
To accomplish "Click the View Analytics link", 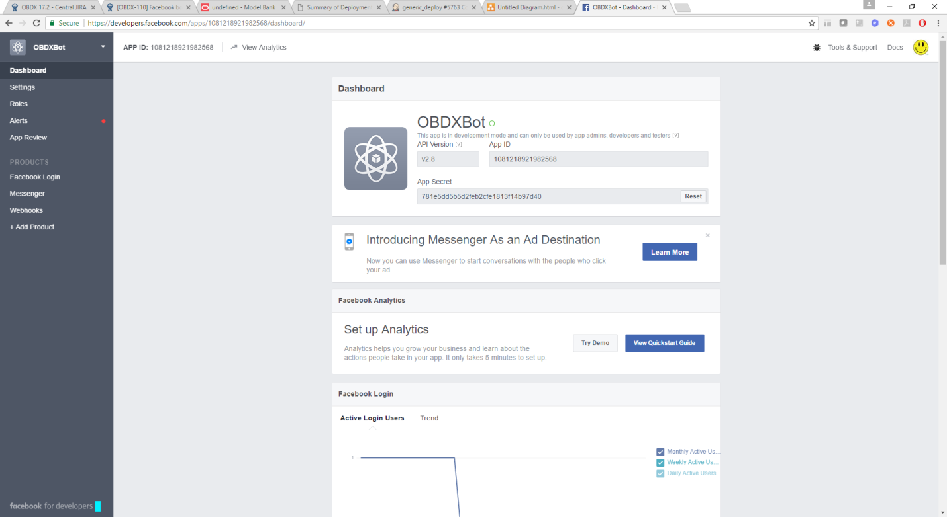I will [x=264, y=48].
